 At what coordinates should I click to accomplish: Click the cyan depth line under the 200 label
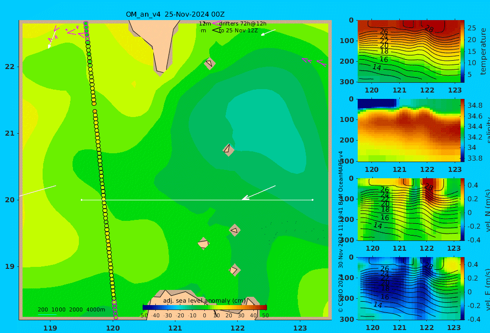click(47, 314)
